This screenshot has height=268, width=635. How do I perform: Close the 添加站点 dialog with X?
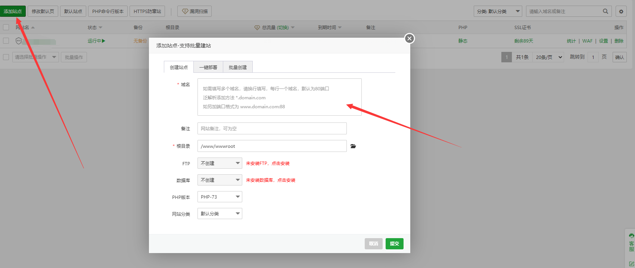pos(410,38)
